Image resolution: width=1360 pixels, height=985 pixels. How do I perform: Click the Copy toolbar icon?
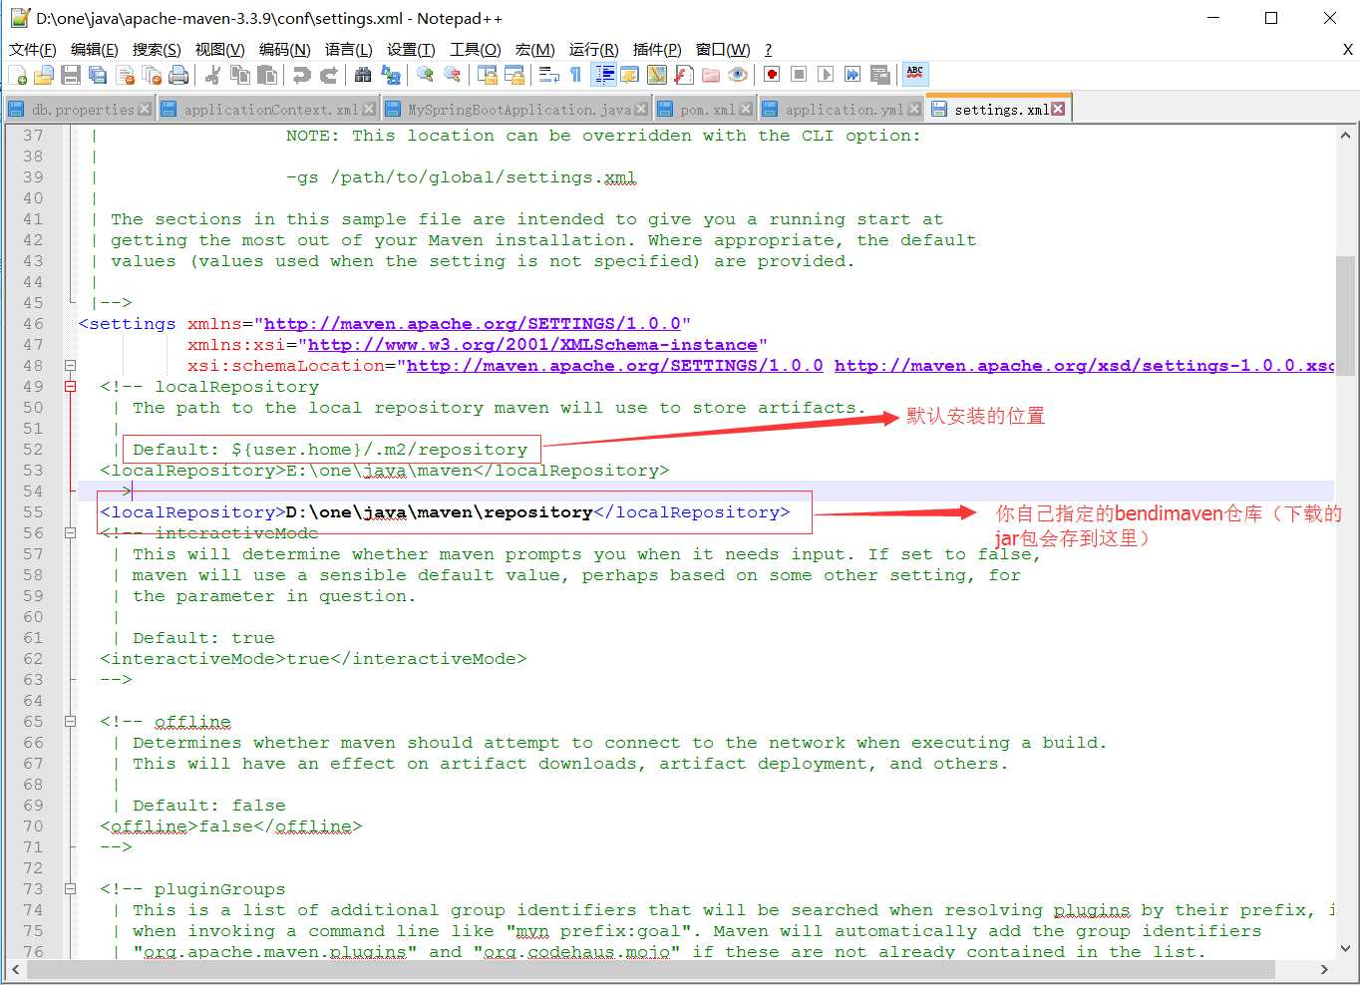239,75
